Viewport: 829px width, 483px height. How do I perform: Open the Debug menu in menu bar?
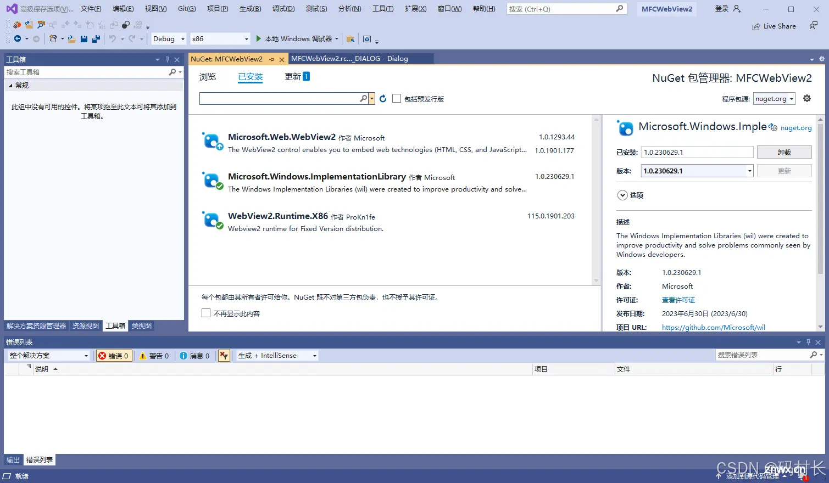(283, 9)
